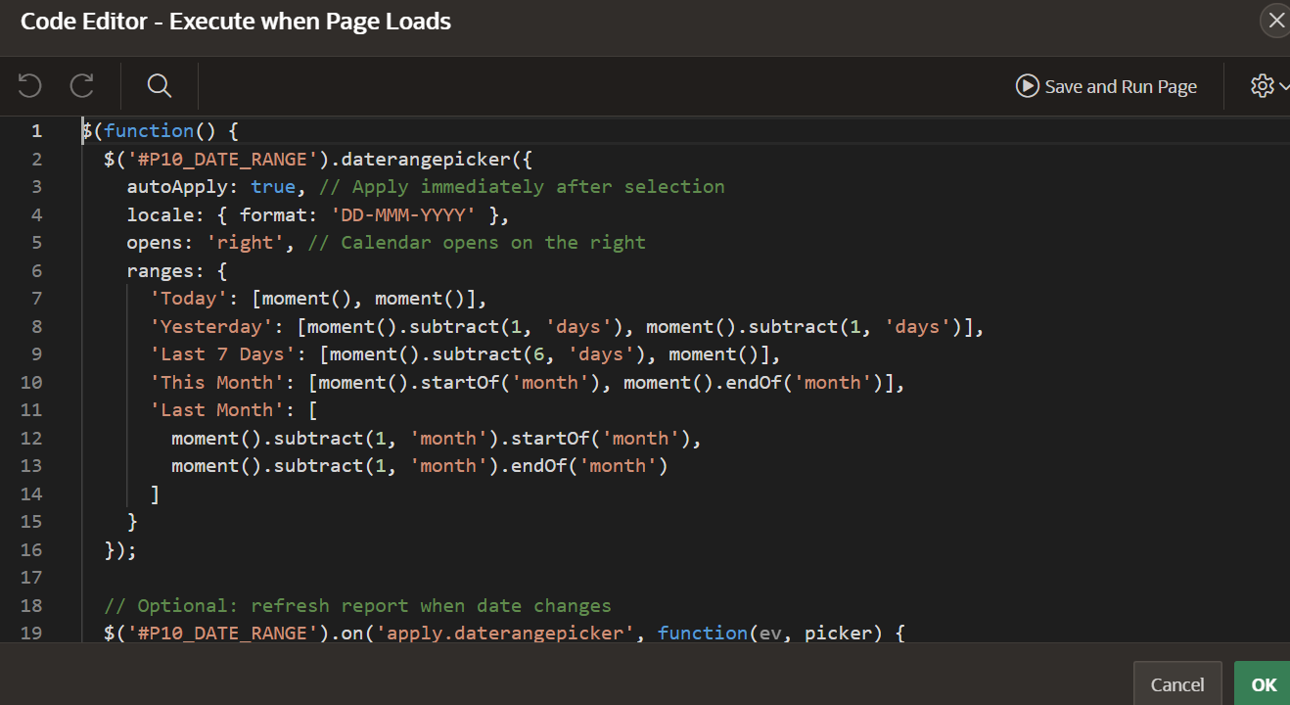Click endOf('month') on line 13
Viewport: 1290px width, 705px height.
[x=589, y=465]
